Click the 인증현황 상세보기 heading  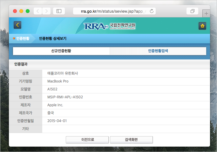pyautogui.click(x=53, y=38)
